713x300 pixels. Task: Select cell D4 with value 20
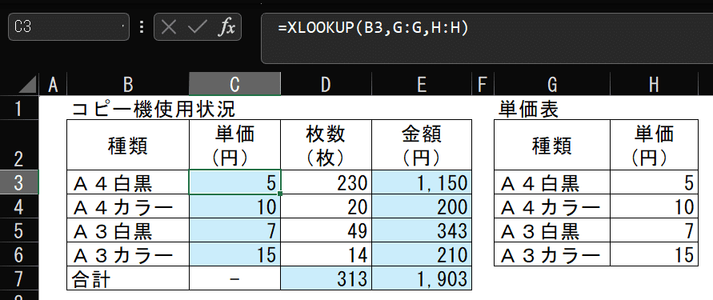pos(326,207)
